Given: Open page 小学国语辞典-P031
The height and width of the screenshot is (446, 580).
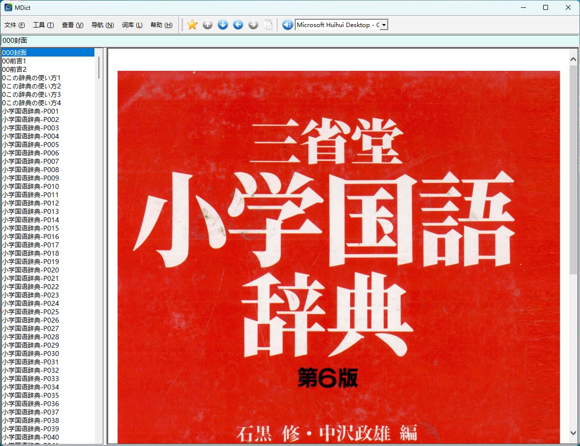Looking at the screenshot, I should pyautogui.click(x=48, y=362).
